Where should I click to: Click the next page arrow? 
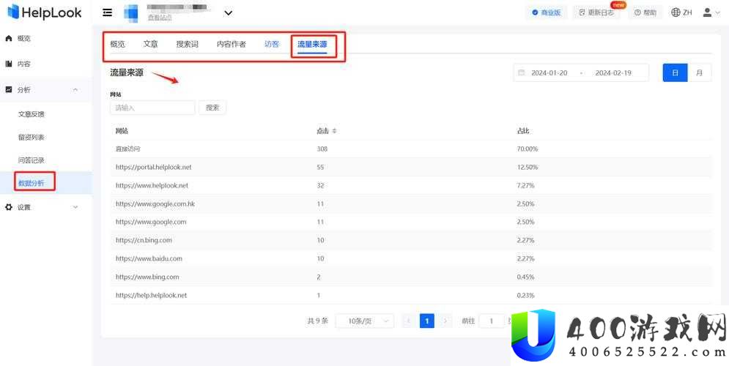click(445, 321)
